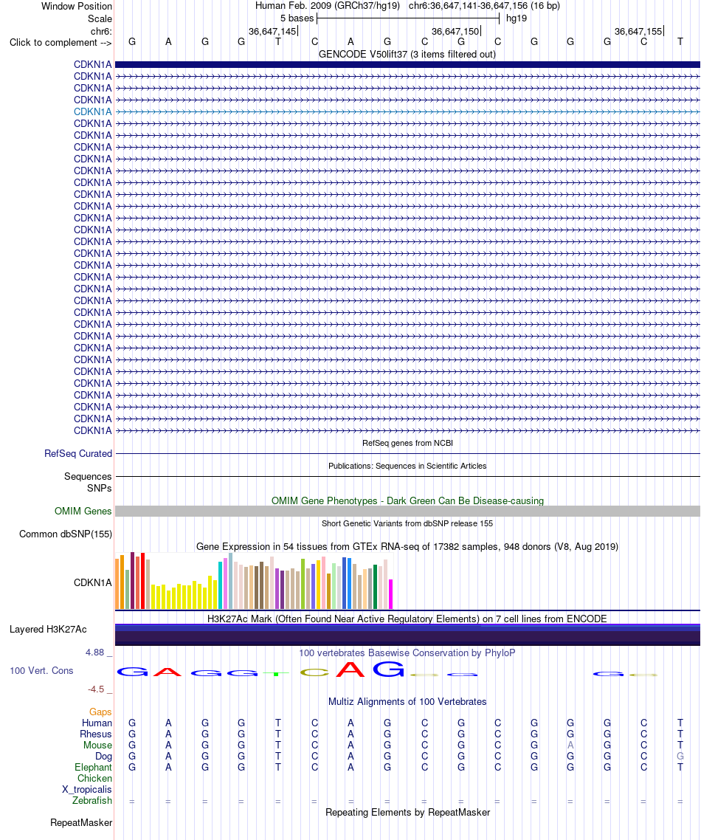The width and height of the screenshot is (701, 840).
Task: Click the gray OMIM Genes bar
Action: (407, 511)
